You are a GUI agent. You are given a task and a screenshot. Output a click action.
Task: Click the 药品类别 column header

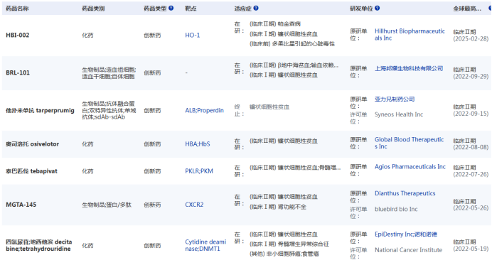[93, 9]
